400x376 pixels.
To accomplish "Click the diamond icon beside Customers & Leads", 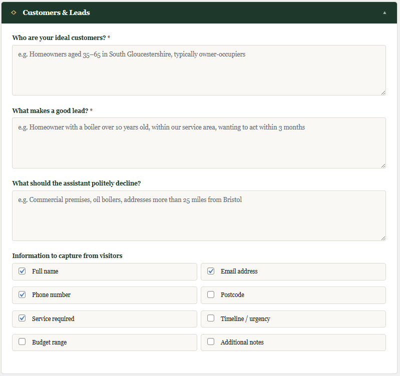I will pos(14,12).
